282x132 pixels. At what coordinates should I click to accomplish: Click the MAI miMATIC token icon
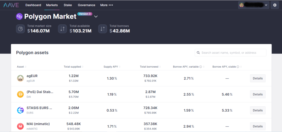pyautogui.click(x=20, y=126)
